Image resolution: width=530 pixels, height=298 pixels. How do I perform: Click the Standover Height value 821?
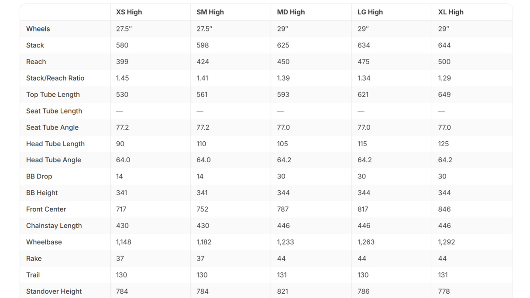click(x=283, y=291)
